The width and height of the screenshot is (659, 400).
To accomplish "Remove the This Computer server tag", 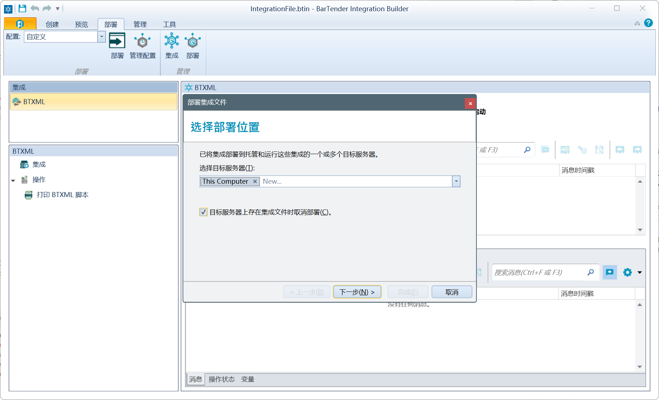I will (255, 182).
